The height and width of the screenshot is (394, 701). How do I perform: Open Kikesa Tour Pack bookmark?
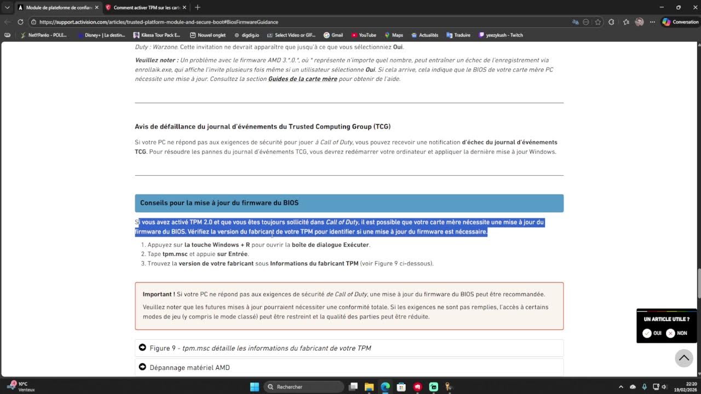157,35
